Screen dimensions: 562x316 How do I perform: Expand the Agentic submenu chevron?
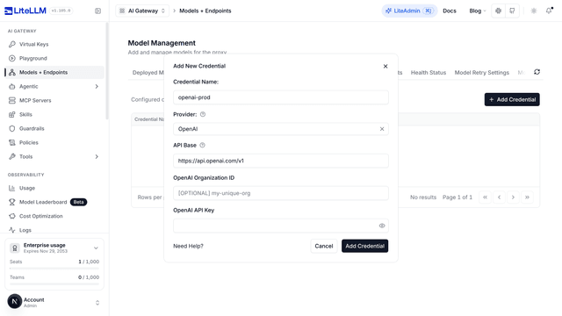tap(97, 86)
